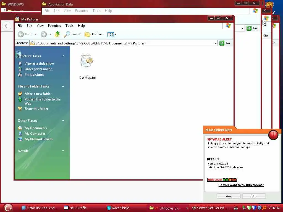Open the File menu in My Pictures
This screenshot has width=283, height=212.
tap(20, 26)
